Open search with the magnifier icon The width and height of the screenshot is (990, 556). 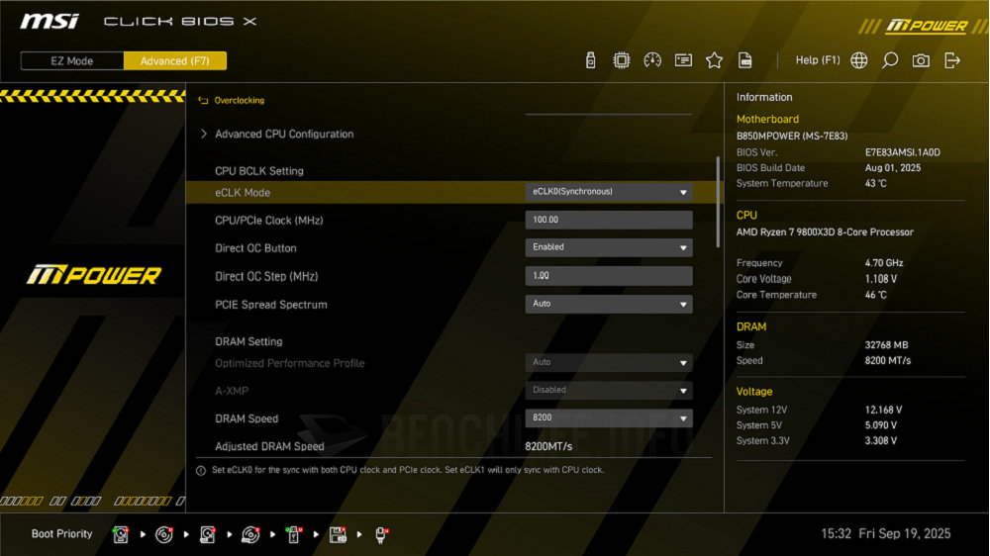pyautogui.click(x=890, y=60)
